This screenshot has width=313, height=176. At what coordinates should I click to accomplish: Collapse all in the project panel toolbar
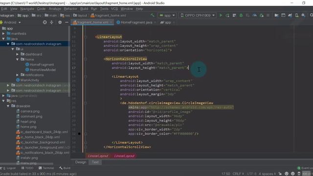(51, 22)
